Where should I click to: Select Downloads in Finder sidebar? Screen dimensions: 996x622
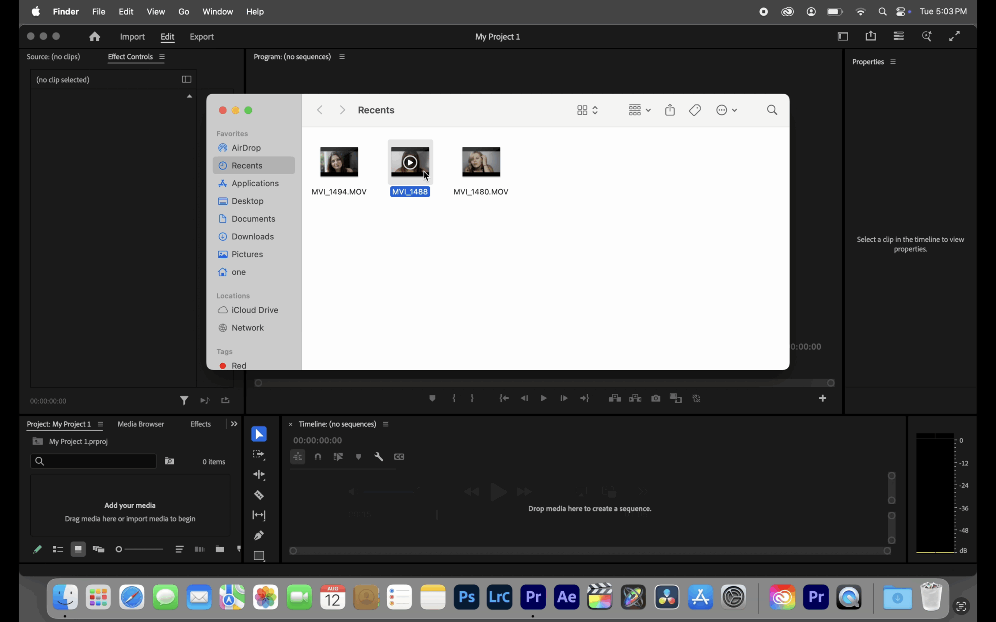[x=252, y=236]
